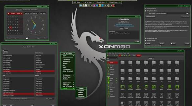Click the save theme settings button in MX Tweak
This screenshot has width=192, height=106.
pos(19,99)
